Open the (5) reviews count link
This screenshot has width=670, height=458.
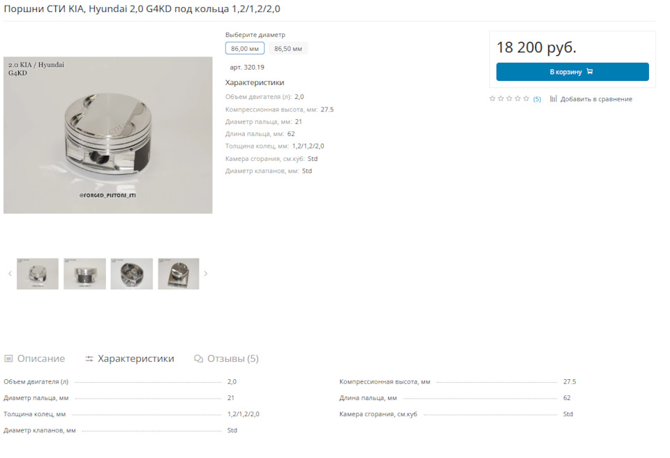pyautogui.click(x=537, y=99)
